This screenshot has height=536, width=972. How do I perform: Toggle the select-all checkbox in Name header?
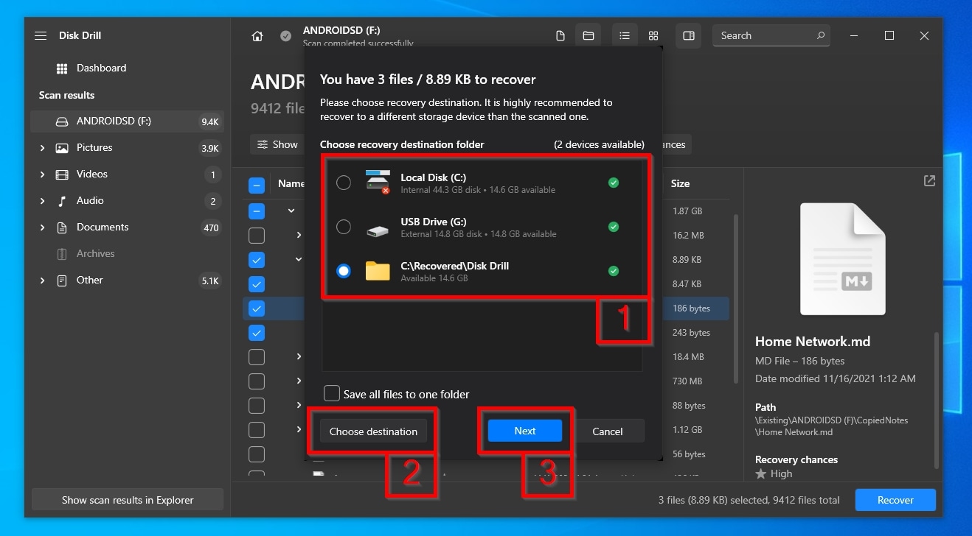click(x=256, y=184)
